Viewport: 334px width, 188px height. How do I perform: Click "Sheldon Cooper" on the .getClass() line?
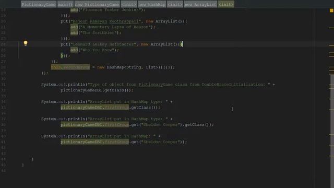(160, 125)
